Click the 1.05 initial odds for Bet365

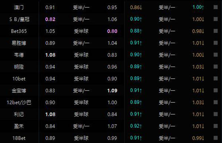pyautogui.click(x=50, y=31)
